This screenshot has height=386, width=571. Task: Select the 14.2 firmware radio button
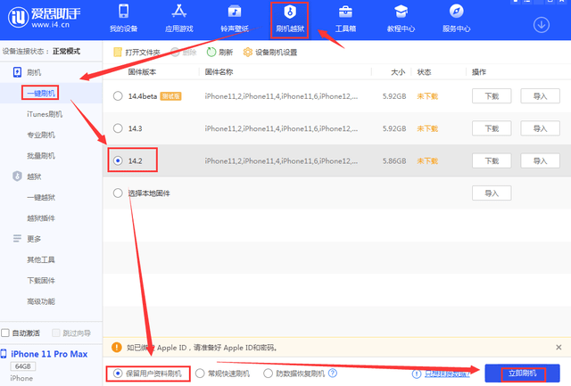click(x=118, y=160)
